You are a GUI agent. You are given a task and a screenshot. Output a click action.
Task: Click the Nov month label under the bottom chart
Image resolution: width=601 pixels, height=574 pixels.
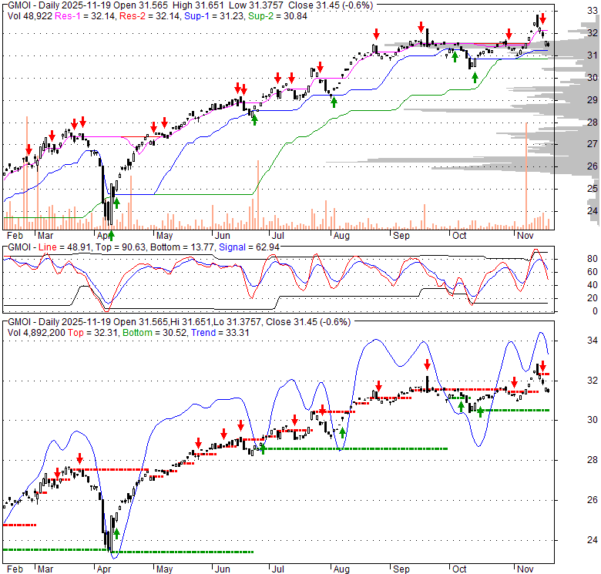point(525,569)
